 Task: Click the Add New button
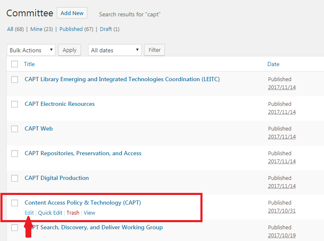point(72,13)
